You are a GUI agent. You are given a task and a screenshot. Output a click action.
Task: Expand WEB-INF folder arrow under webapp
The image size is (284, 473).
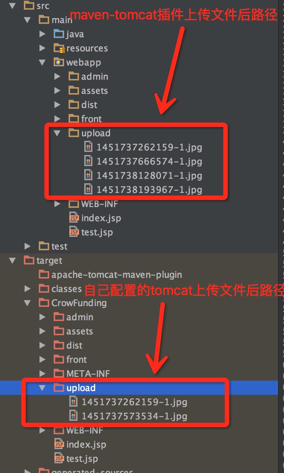click(x=57, y=204)
